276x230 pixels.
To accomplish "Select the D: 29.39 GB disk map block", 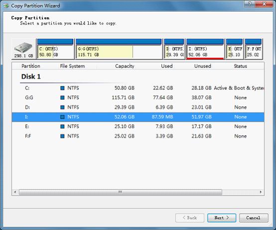I will click(174, 49).
